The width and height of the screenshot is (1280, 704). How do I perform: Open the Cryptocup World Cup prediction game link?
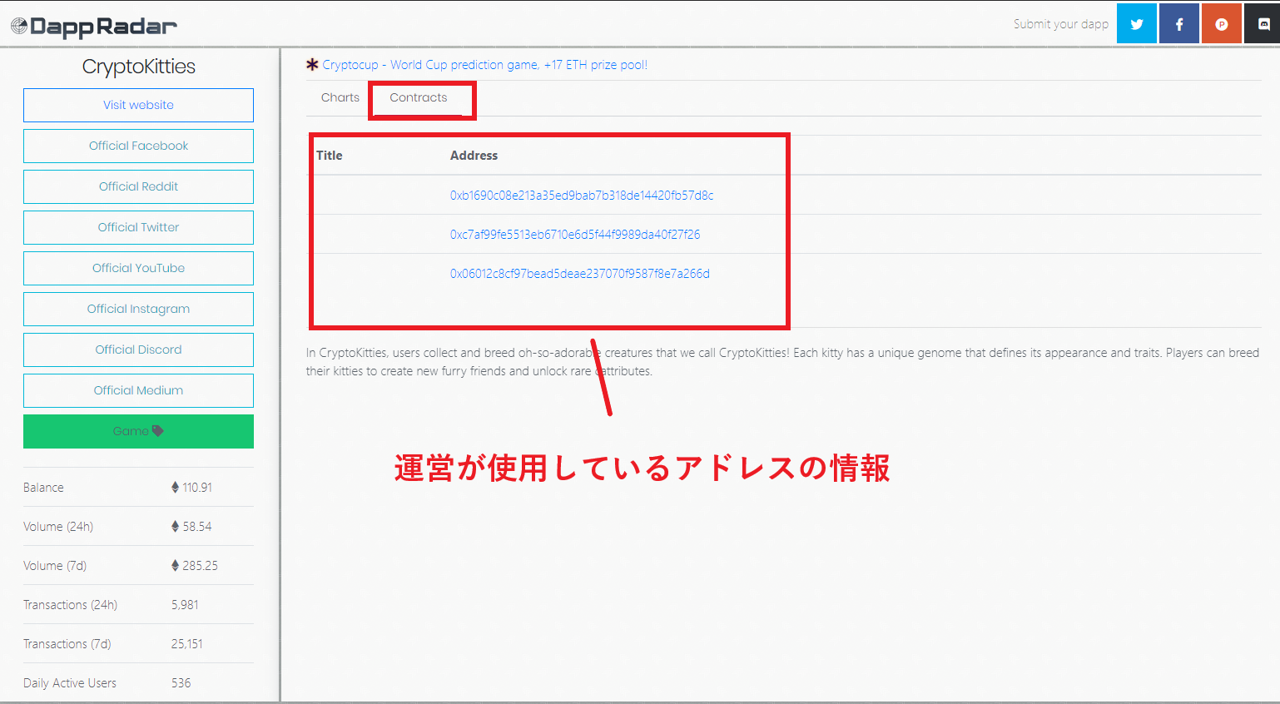(x=484, y=65)
